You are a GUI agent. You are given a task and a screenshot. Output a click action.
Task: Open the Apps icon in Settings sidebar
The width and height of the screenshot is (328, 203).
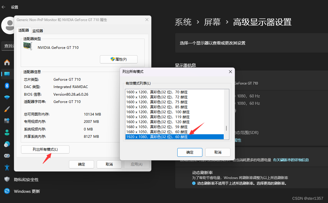pos(7,121)
